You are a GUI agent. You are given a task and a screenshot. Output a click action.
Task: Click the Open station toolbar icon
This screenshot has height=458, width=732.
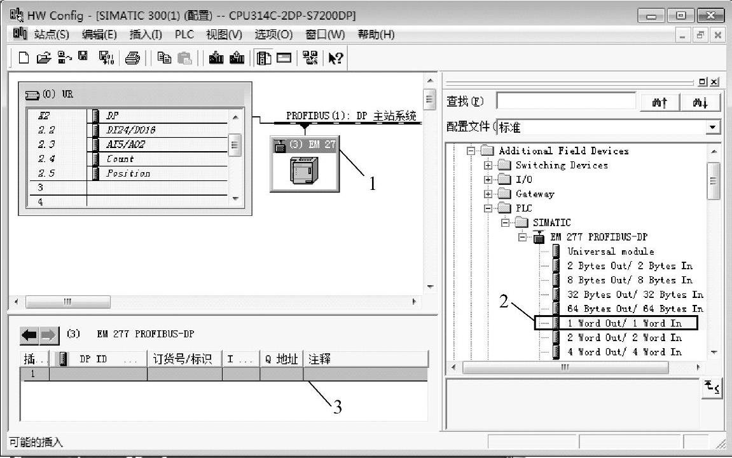pyautogui.click(x=43, y=58)
